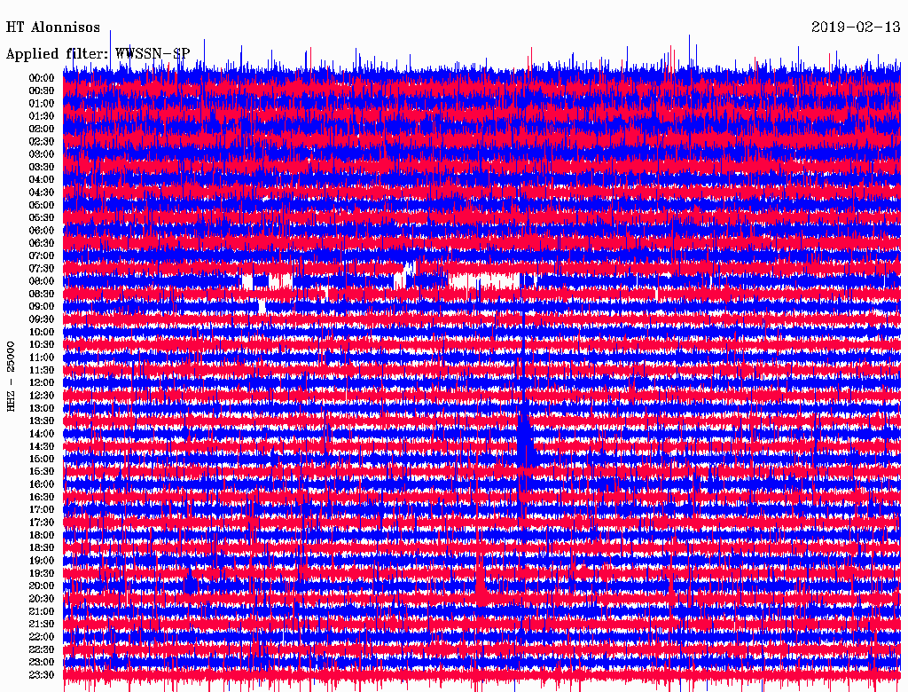Select the 21:00 time row label
The height and width of the screenshot is (692, 908).
pos(42,611)
